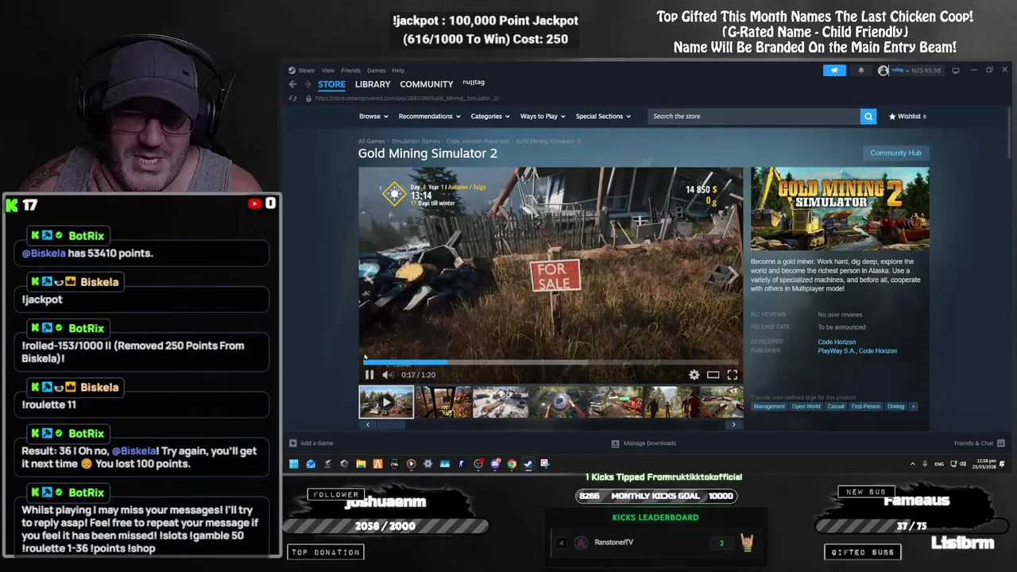Click the Steam forward navigation arrow

(307, 84)
